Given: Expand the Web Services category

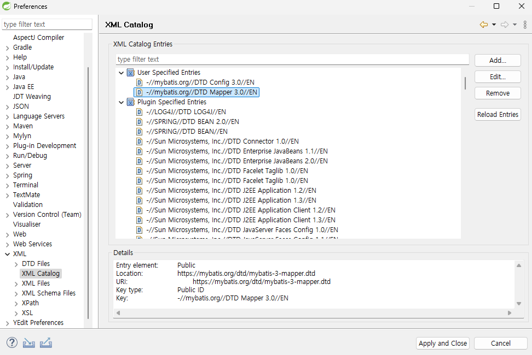Looking at the screenshot, I should 8,244.
